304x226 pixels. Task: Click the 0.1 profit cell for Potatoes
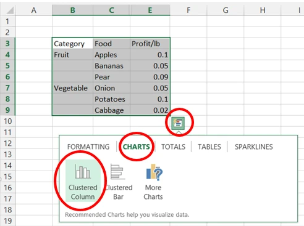click(x=150, y=99)
